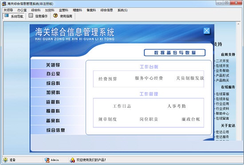Open the 加贸科 menu
Image resolution: width=244 pixels, height=165 pixels.
(x=50, y=10)
